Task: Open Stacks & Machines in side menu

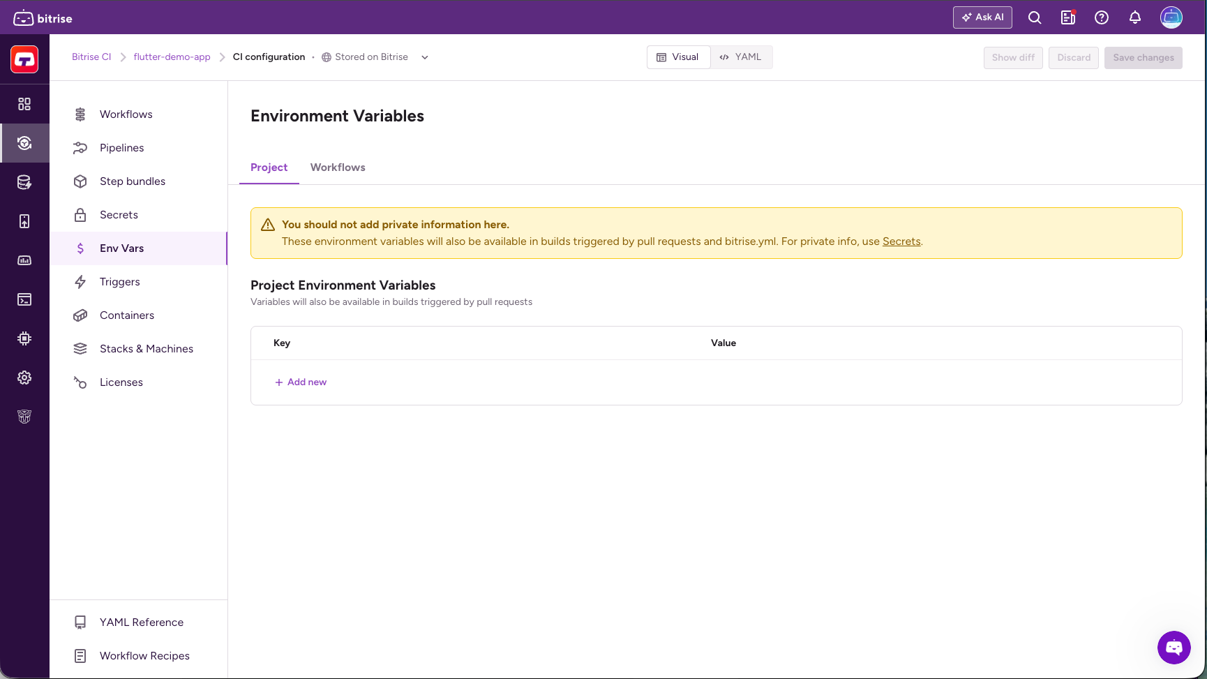Action: (x=138, y=349)
